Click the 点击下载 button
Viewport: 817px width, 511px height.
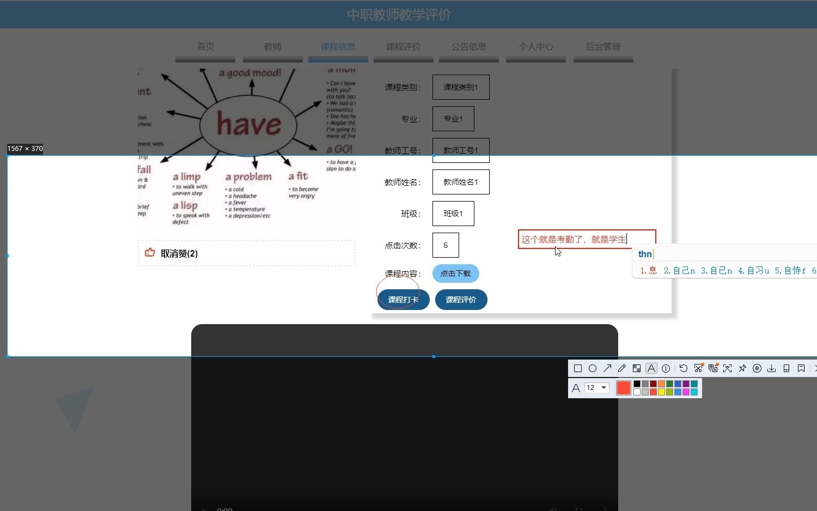455,273
